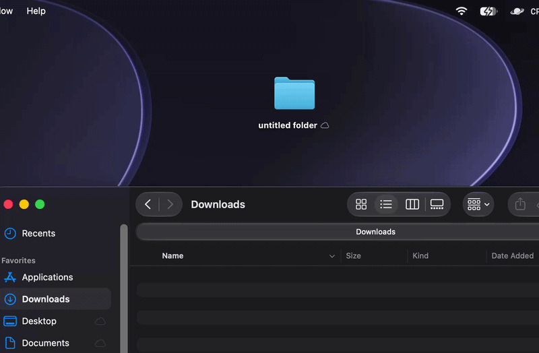
Task: Click the Share toolbar button
Action: tap(520, 205)
